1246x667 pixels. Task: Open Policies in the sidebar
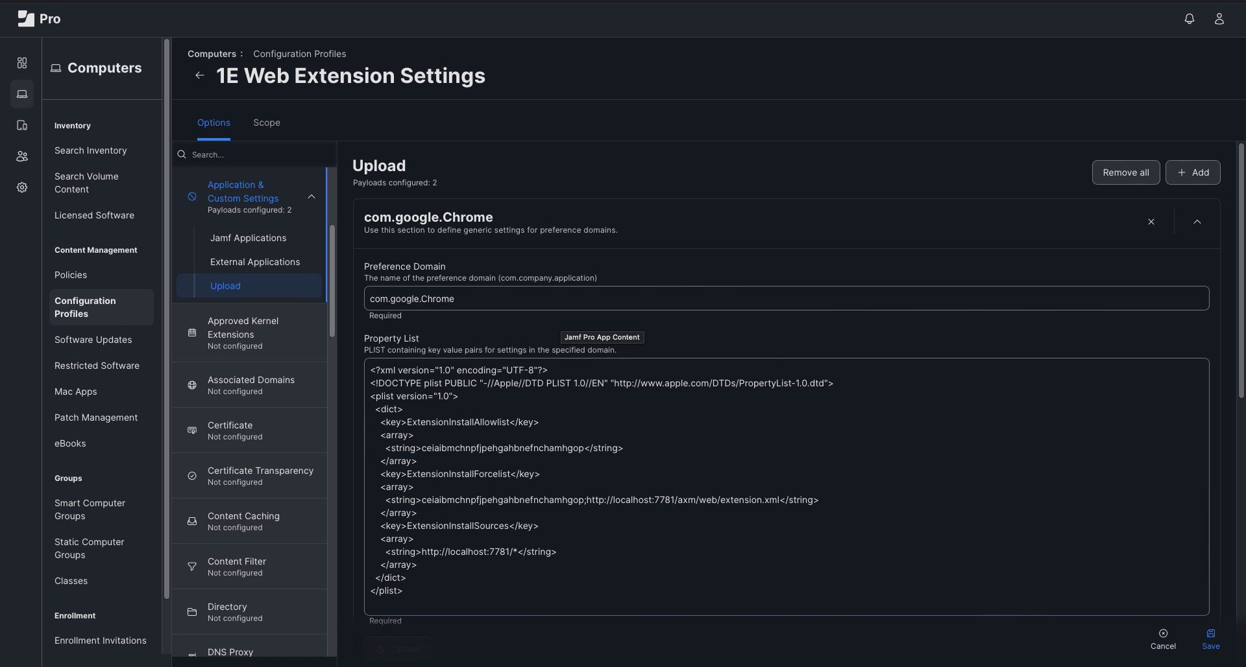[x=71, y=275]
